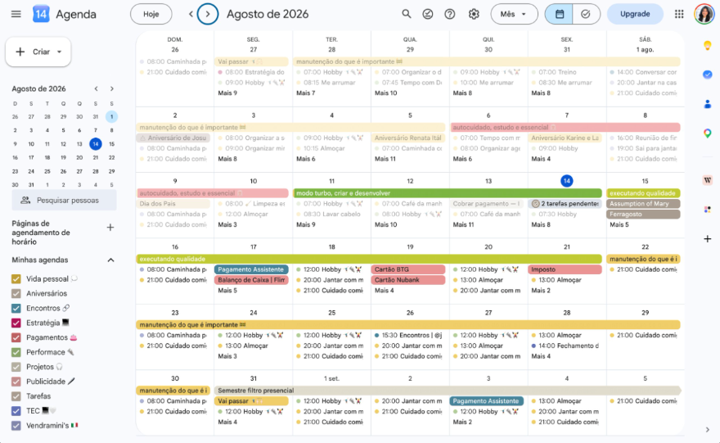Image resolution: width=720 pixels, height=443 pixels.
Task: Open Google Keep in side panel
Action: [708, 45]
